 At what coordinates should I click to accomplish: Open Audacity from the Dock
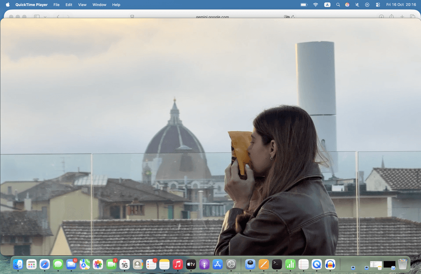tap(330, 264)
